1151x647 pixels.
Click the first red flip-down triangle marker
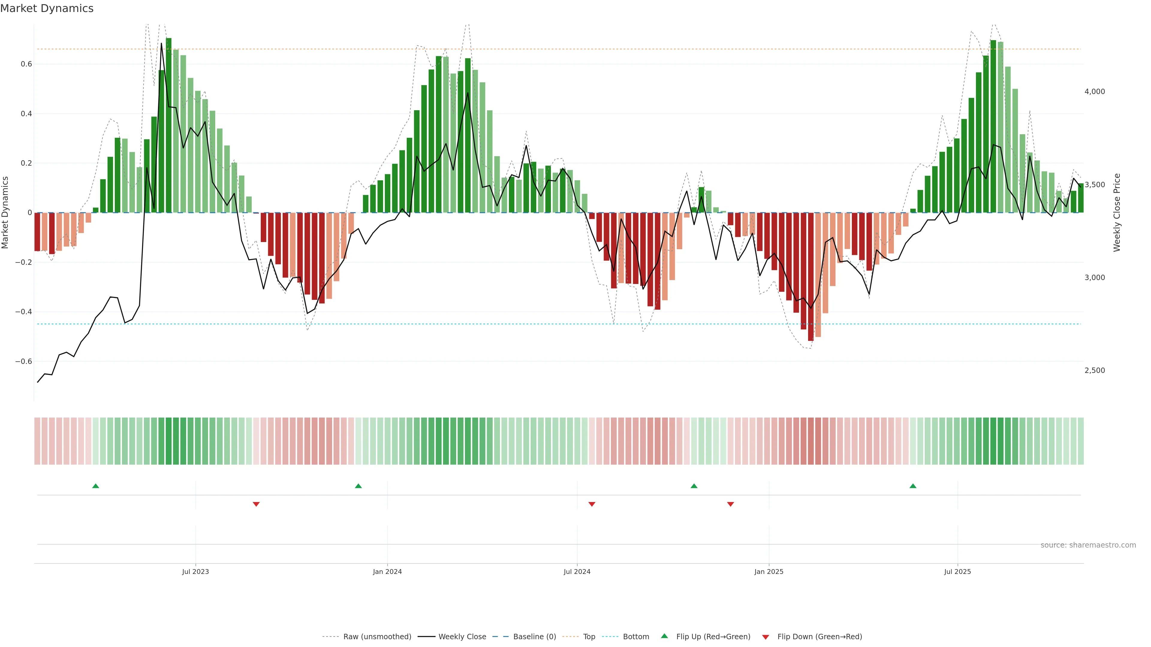(256, 504)
